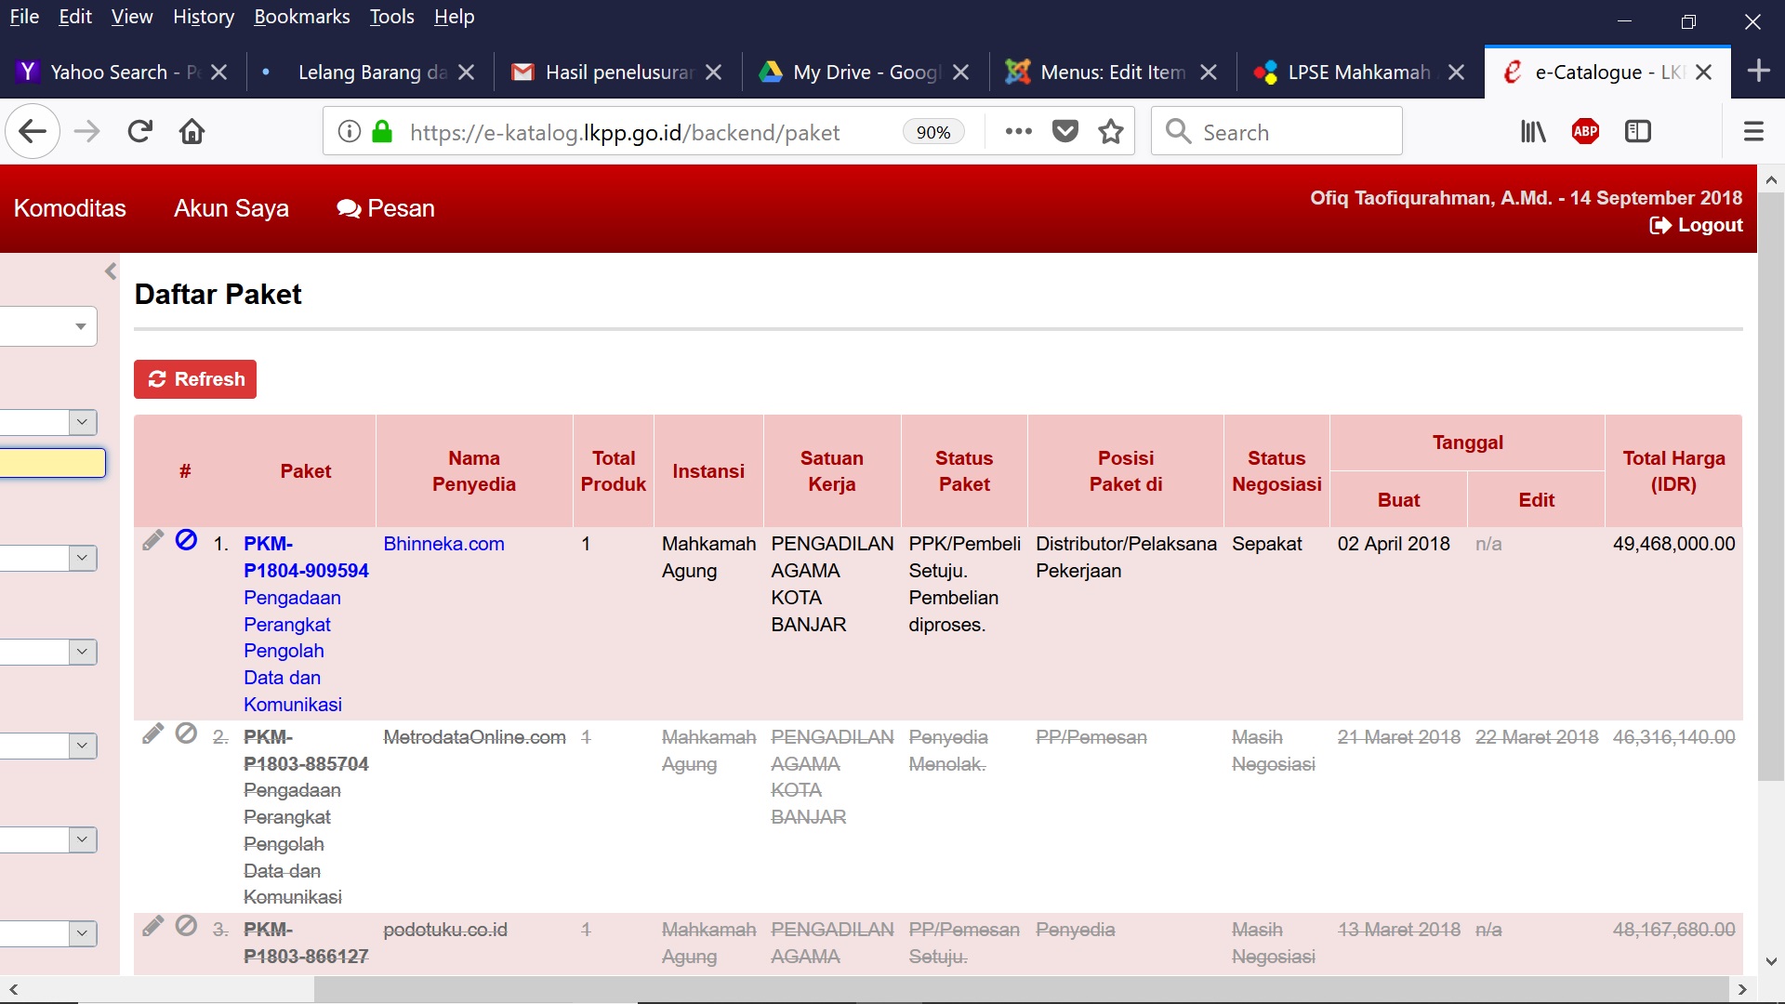Open the Library toolbar icon
This screenshot has width=1785, height=1004.
tap(1533, 132)
